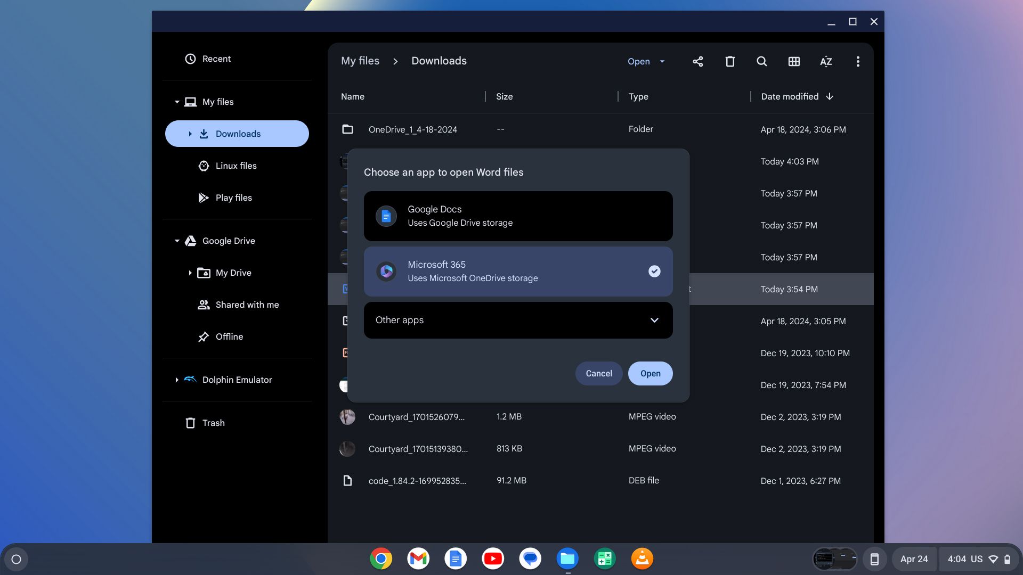
Task: Expand Dolphin Emulator entry arrow
Action: (x=177, y=380)
